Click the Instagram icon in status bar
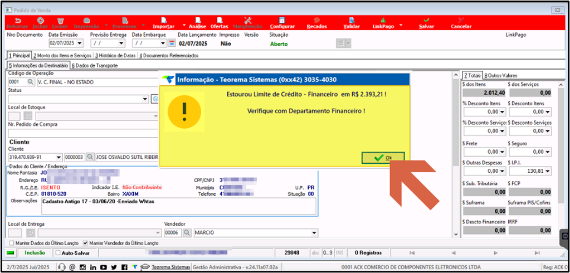Viewport: 570px width, 273px height. click(82, 267)
